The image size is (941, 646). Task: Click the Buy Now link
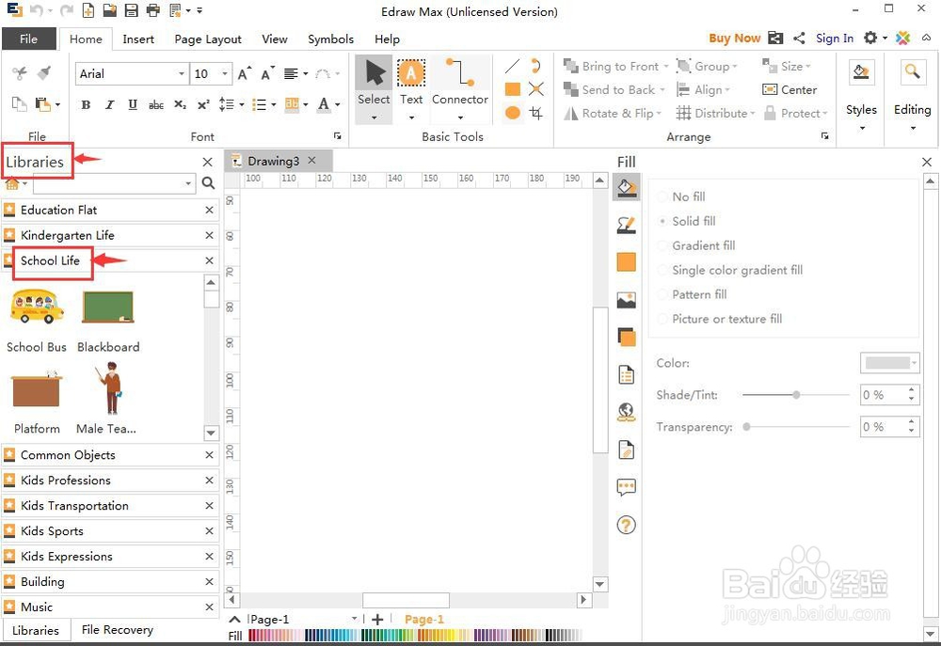tap(735, 39)
